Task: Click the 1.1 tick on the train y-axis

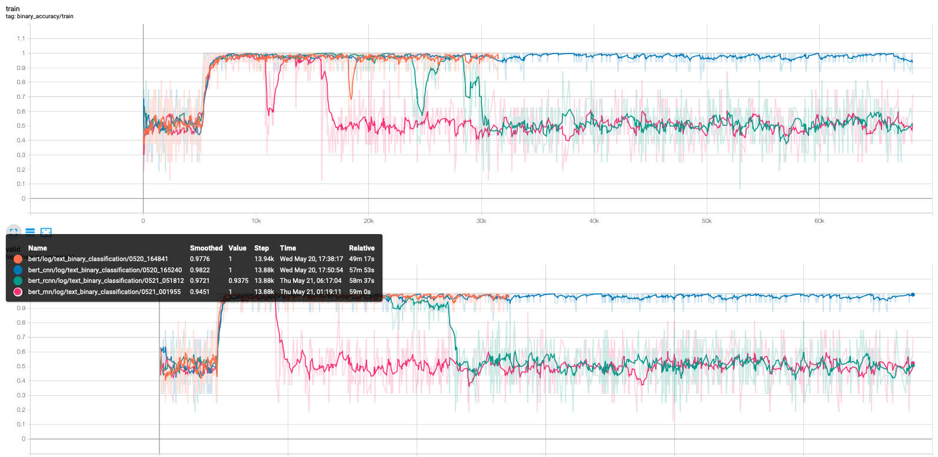Action: [x=21, y=38]
